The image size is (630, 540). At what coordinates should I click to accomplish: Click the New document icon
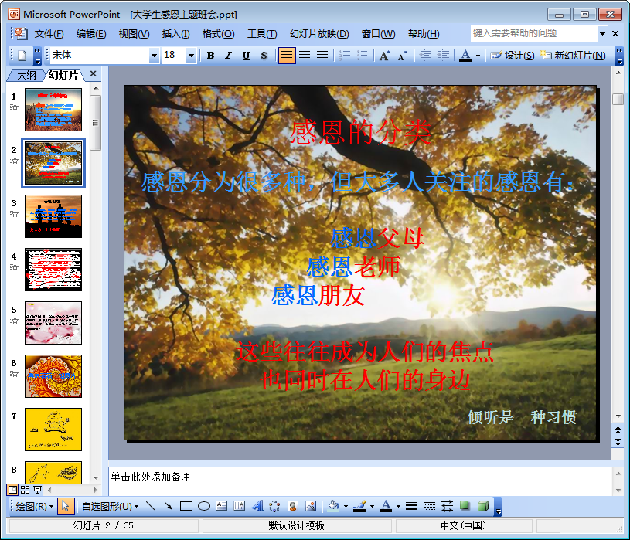tap(22, 56)
